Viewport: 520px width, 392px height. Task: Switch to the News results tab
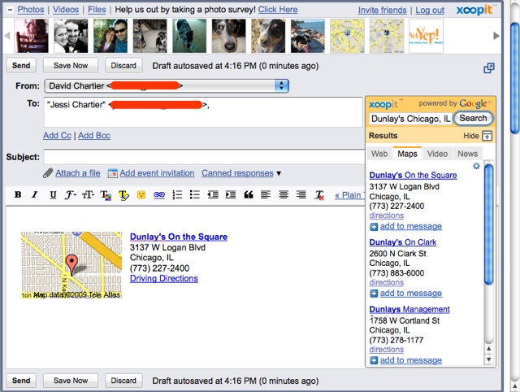[468, 154]
